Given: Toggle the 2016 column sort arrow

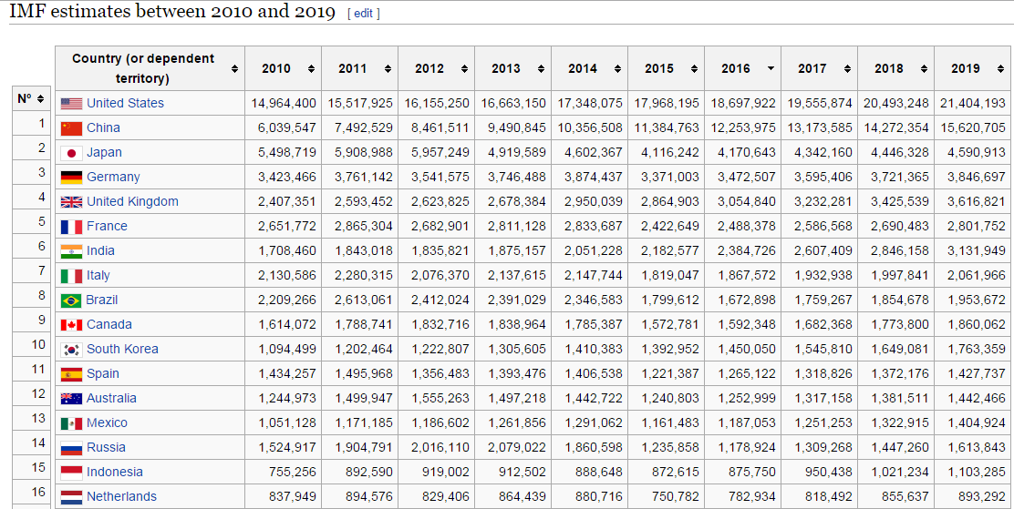Looking at the screenshot, I should tap(771, 68).
